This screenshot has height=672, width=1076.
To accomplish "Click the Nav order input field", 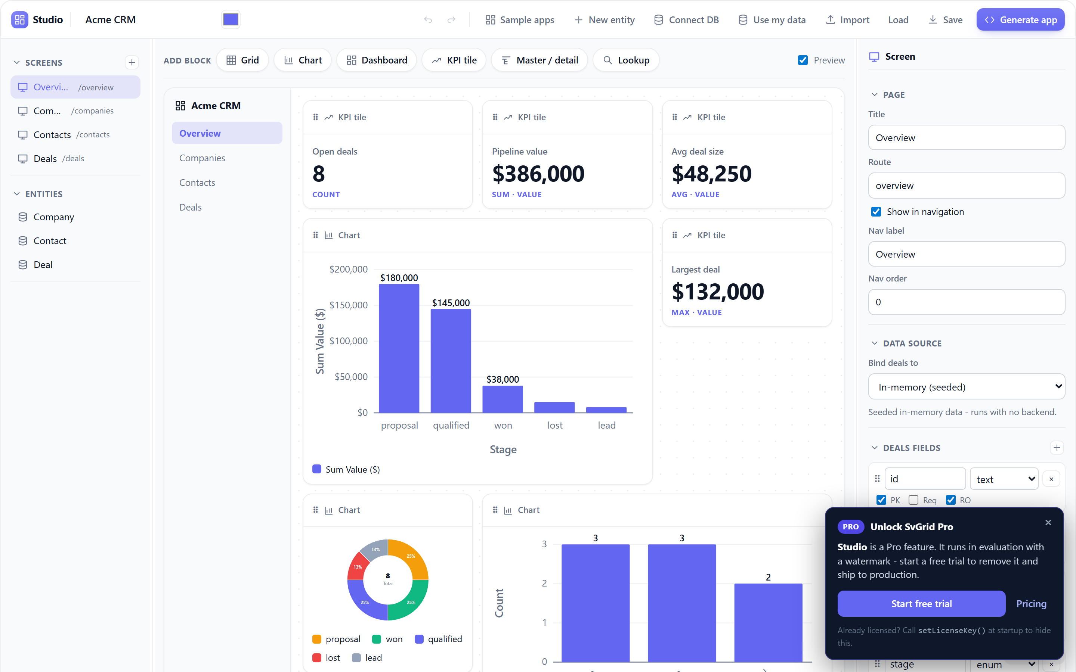I will (x=966, y=302).
